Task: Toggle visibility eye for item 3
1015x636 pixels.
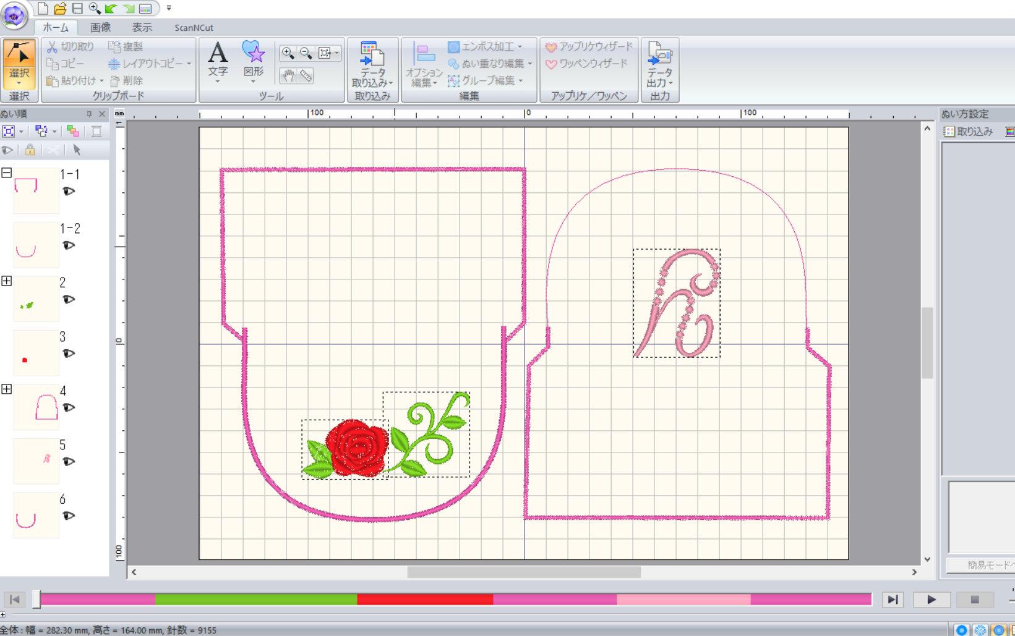Action: coord(69,354)
